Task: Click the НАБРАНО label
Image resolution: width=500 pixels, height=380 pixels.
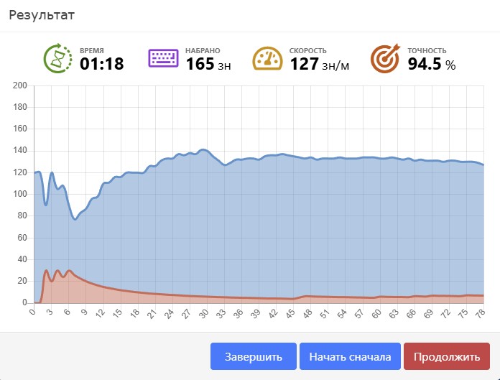Action: click(203, 51)
